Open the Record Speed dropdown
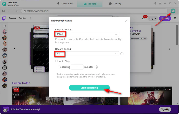This screenshot has width=179, height=114. point(87,54)
